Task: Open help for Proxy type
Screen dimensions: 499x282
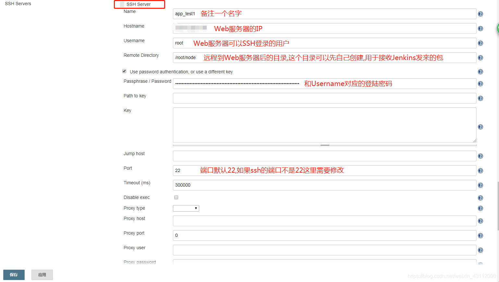Action: 481,208
